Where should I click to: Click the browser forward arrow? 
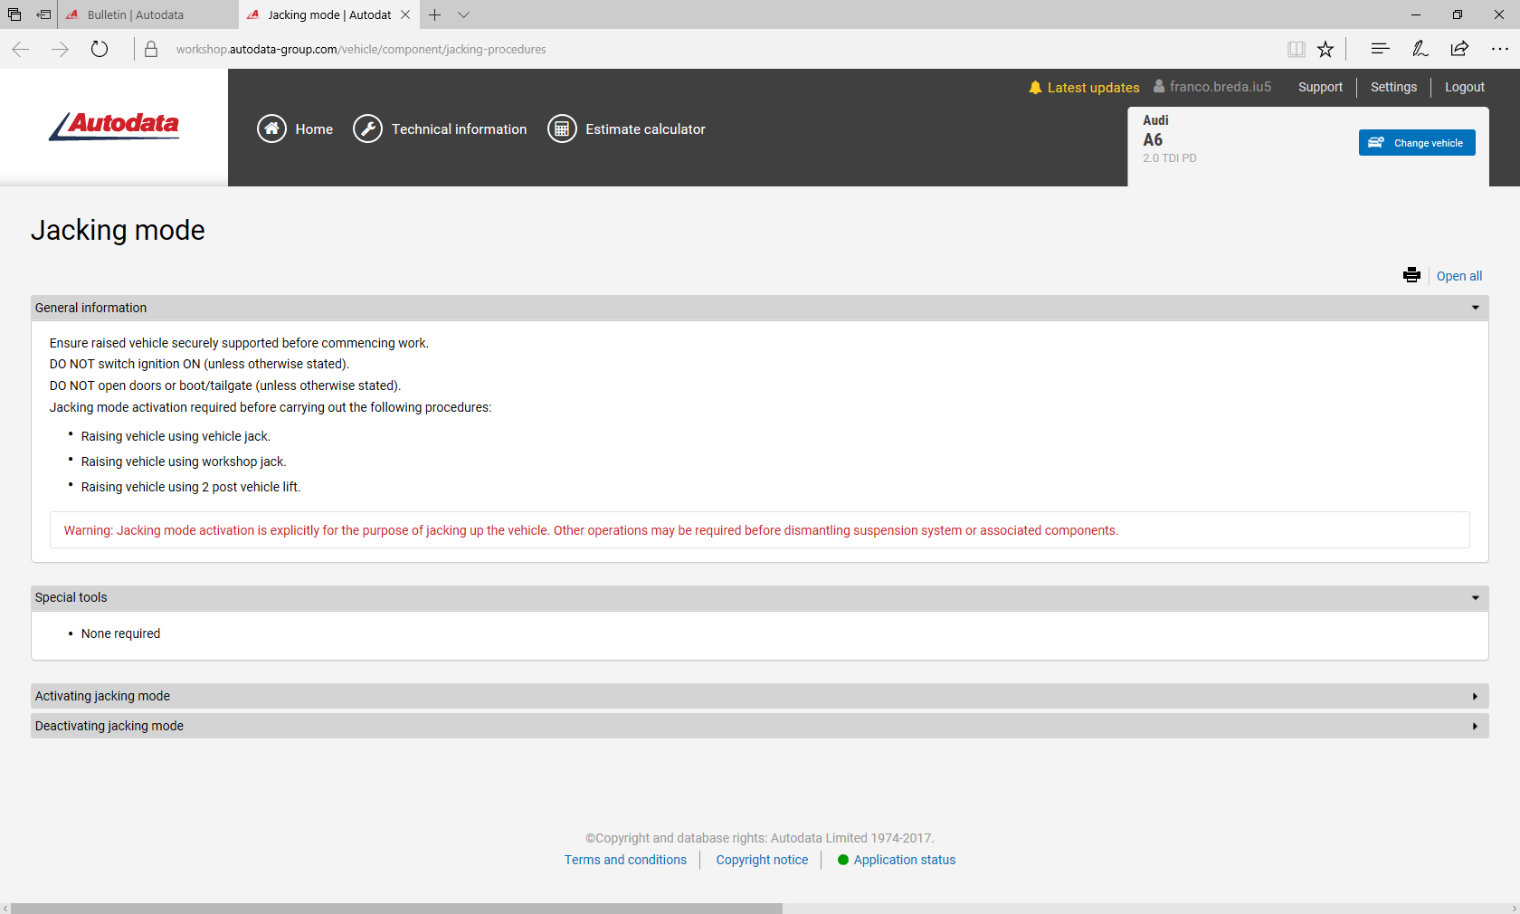(x=60, y=50)
